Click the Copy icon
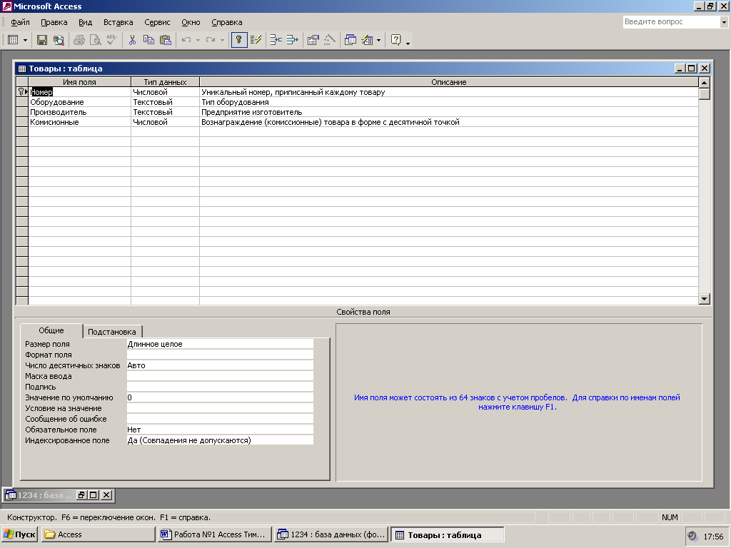 tap(148, 40)
